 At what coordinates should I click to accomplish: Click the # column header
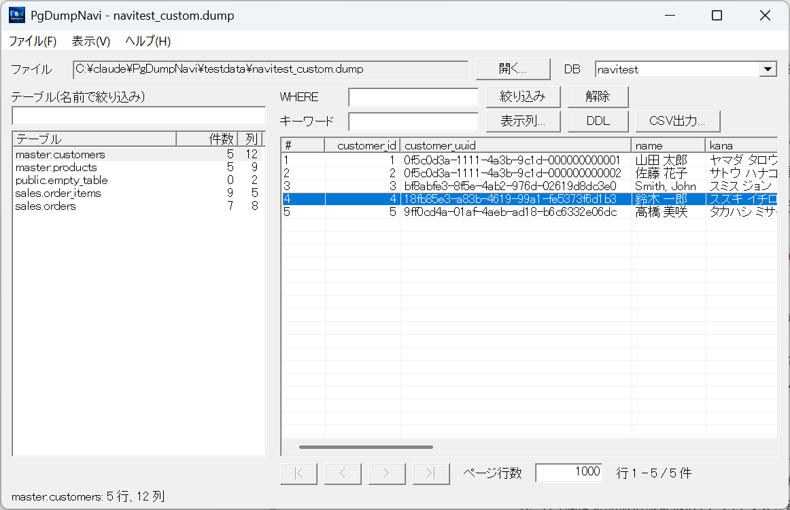coord(303,145)
